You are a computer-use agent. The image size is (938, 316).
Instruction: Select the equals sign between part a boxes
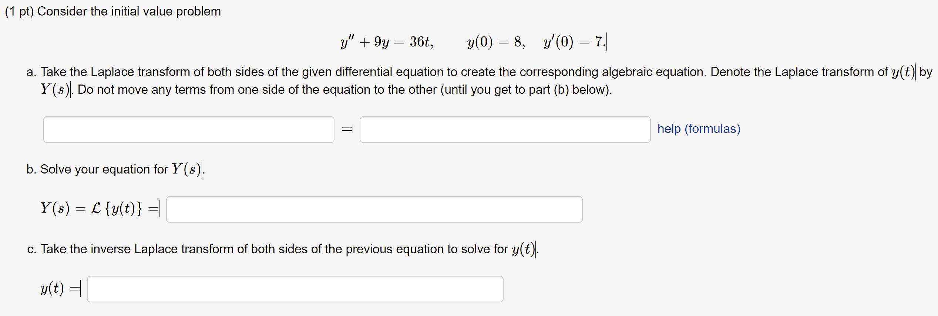coord(347,129)
